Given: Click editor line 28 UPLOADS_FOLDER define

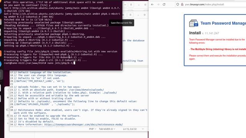Looking at the screenshot, I should (44, 104).
